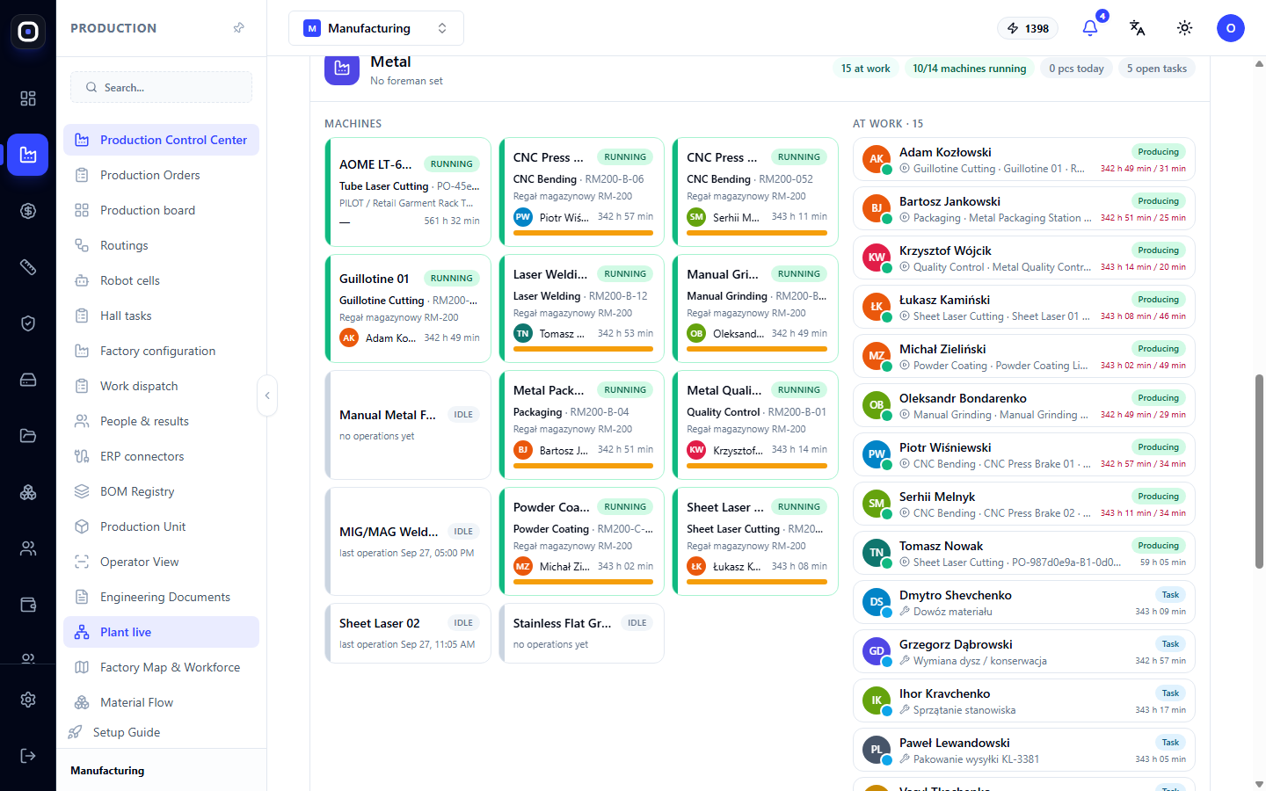Open the Setup Guide link

point(127,732)
